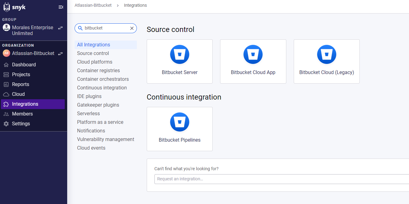Click "Can't find what you're looking for?" text

tap(186, 169)
